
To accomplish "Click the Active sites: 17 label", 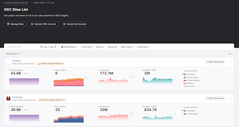I will point(14,54).
